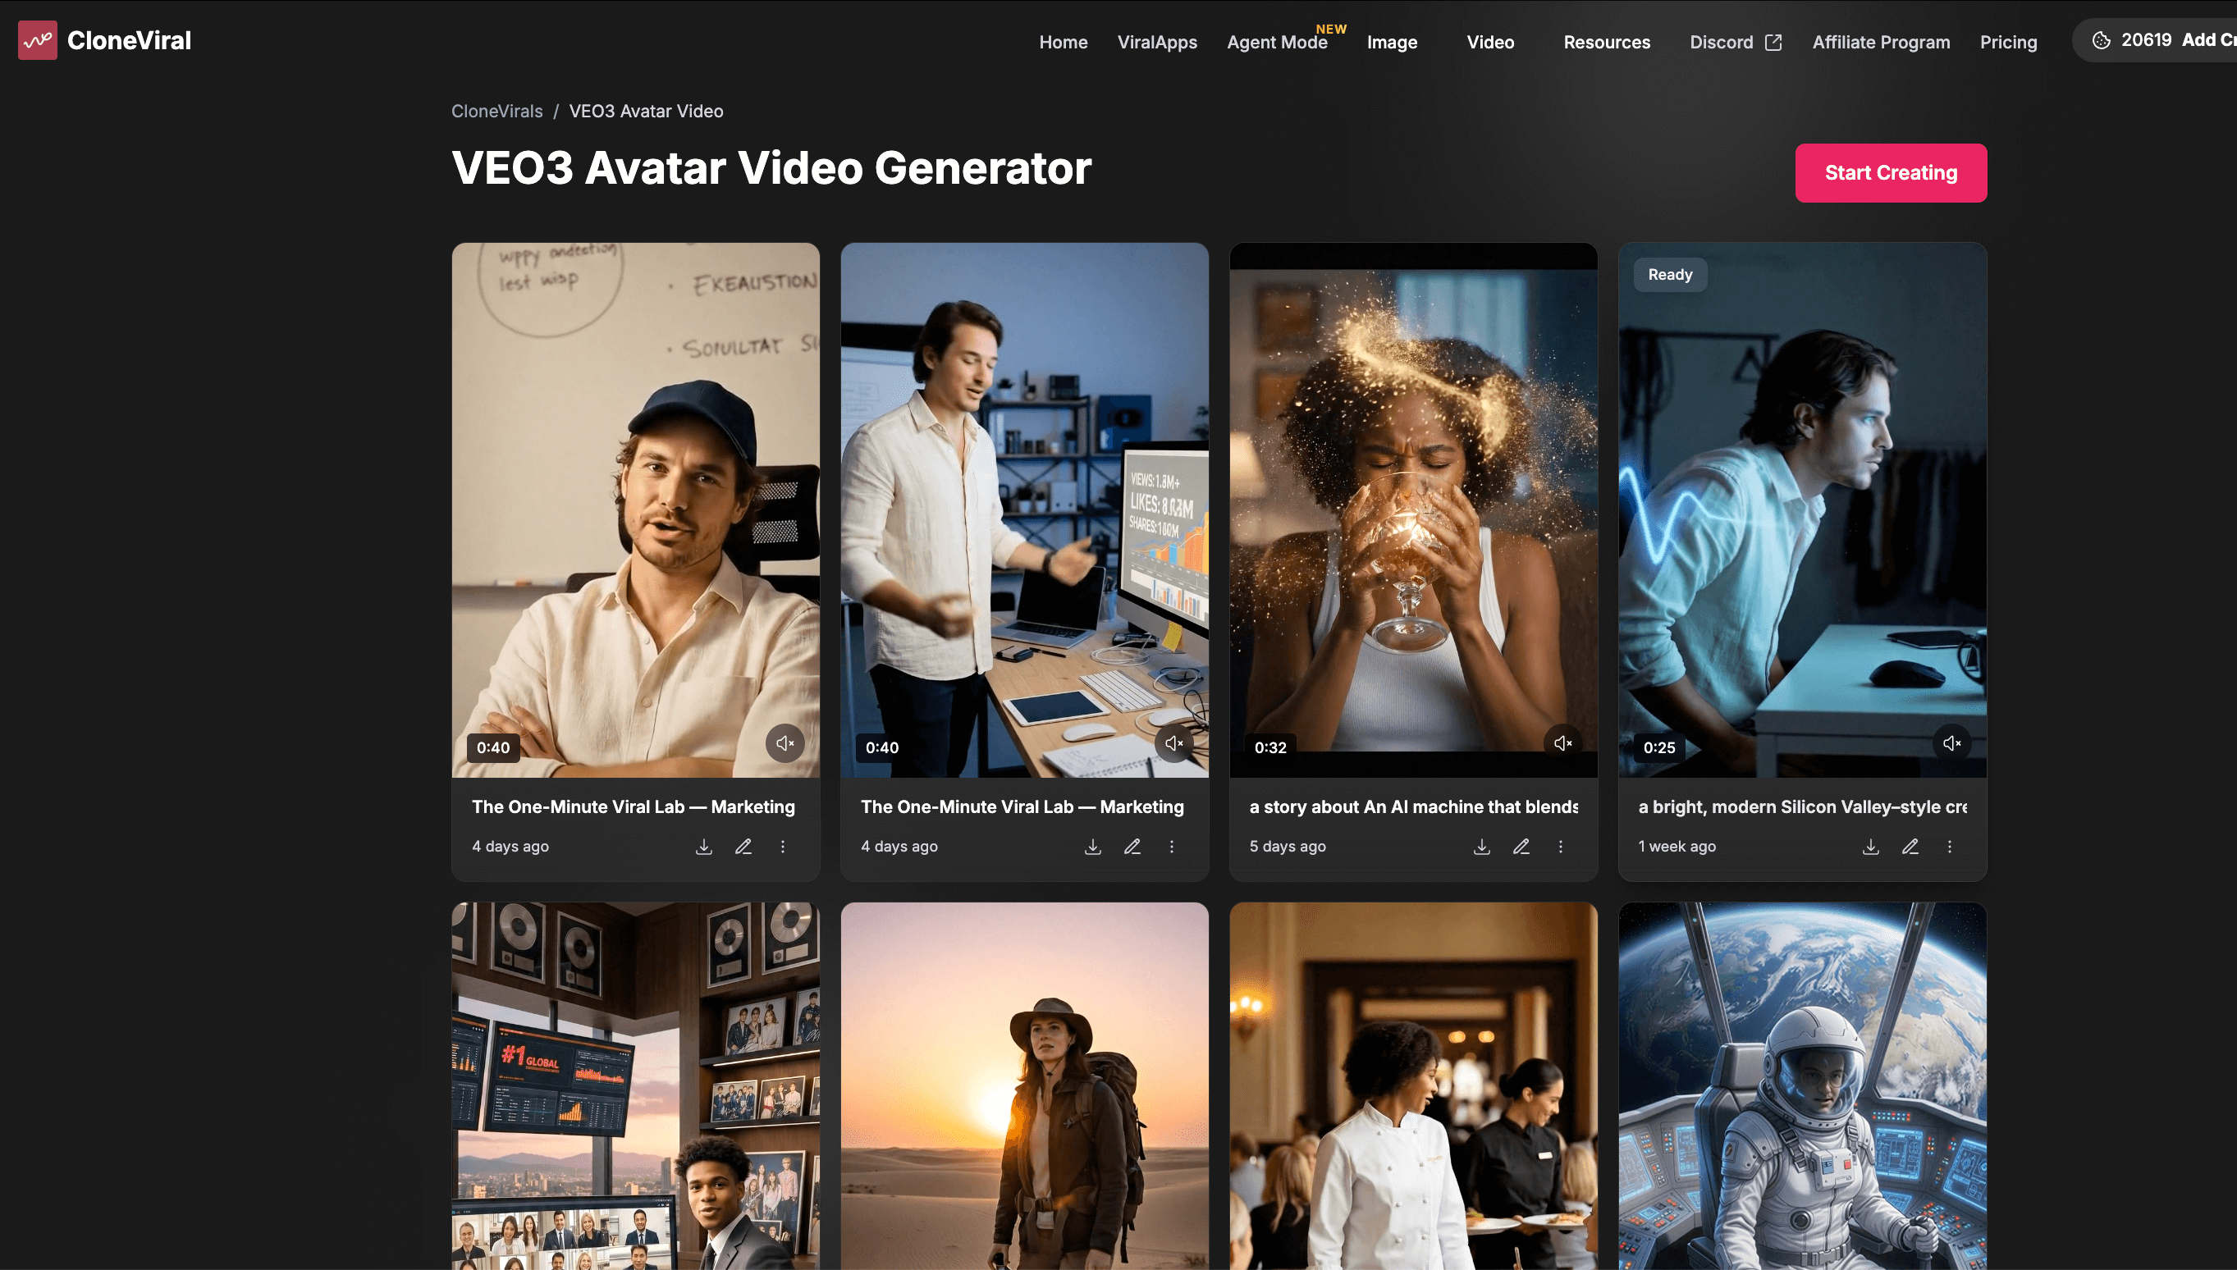Image resolution: width=2237 pixels, height=1270 pixels.
Task: Open more options for first Viral Lab card
Action: pos(783,847)
